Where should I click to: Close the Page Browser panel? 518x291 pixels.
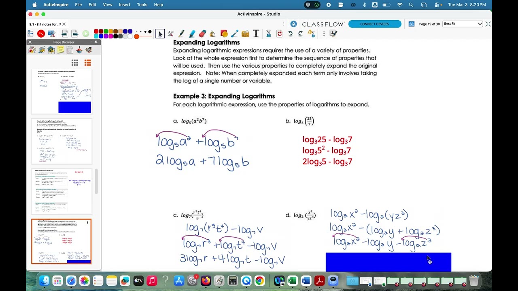30,42
